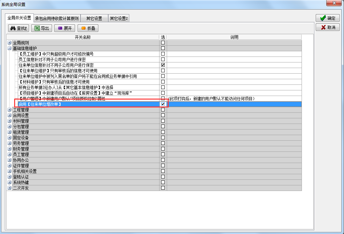Switch to the 承包合同待收款计算原则 tab
The width and height of the screenshot is (344, 234).
point(57,18)
